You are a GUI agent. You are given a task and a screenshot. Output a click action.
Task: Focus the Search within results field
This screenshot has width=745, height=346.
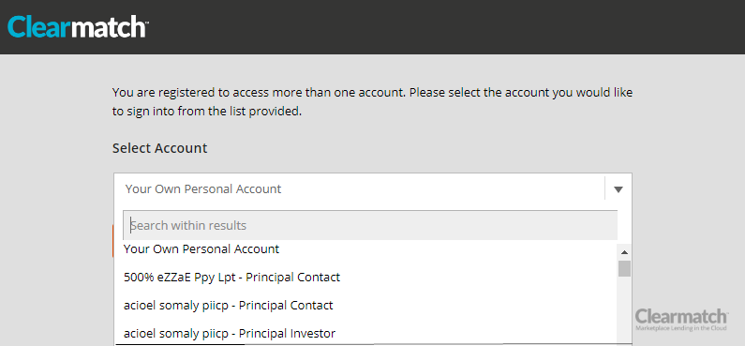[x=370, y=225]
